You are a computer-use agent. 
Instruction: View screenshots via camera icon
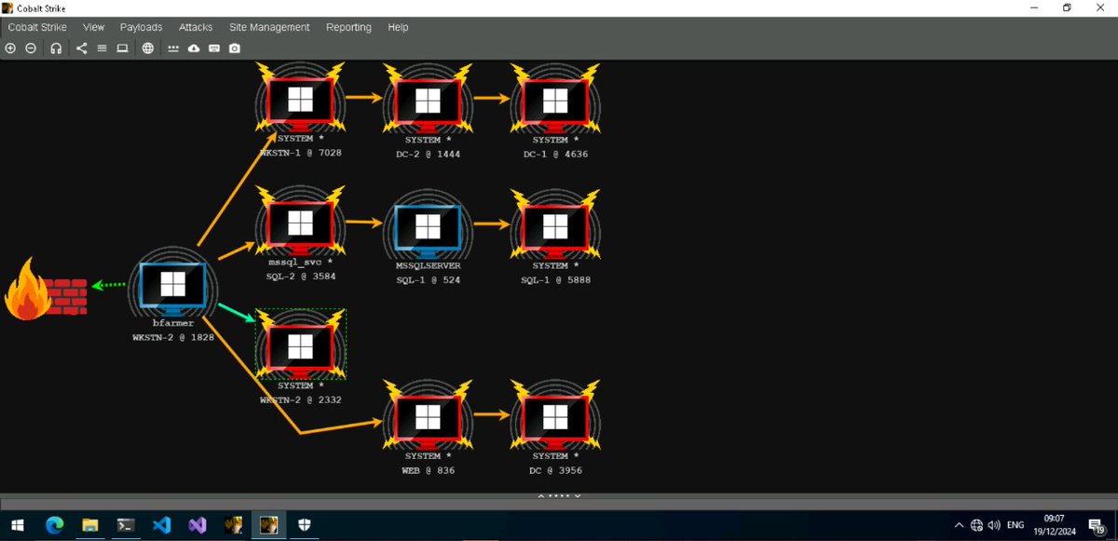[x=235, y=48]
